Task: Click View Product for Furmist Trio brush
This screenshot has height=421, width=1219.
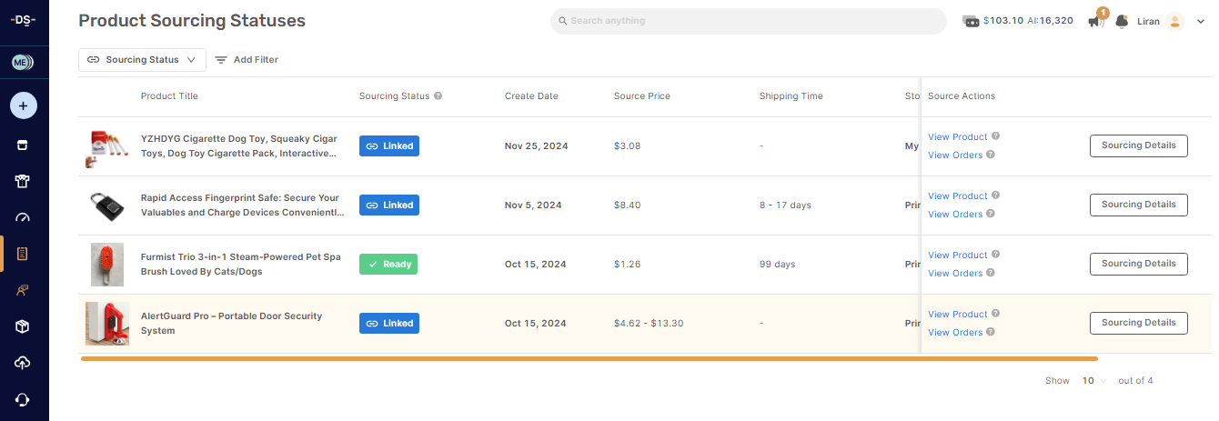Action: click(x=957, y=256)
